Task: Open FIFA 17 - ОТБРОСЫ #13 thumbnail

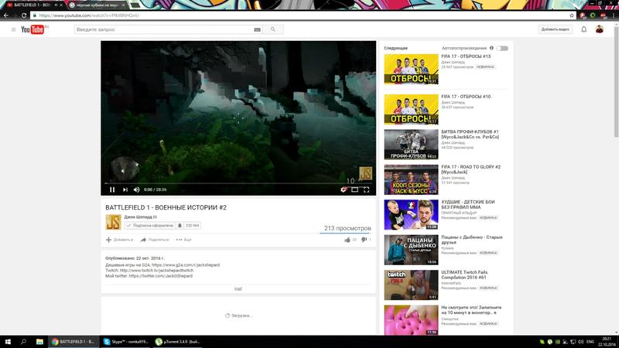Action: tap(411, 70)
